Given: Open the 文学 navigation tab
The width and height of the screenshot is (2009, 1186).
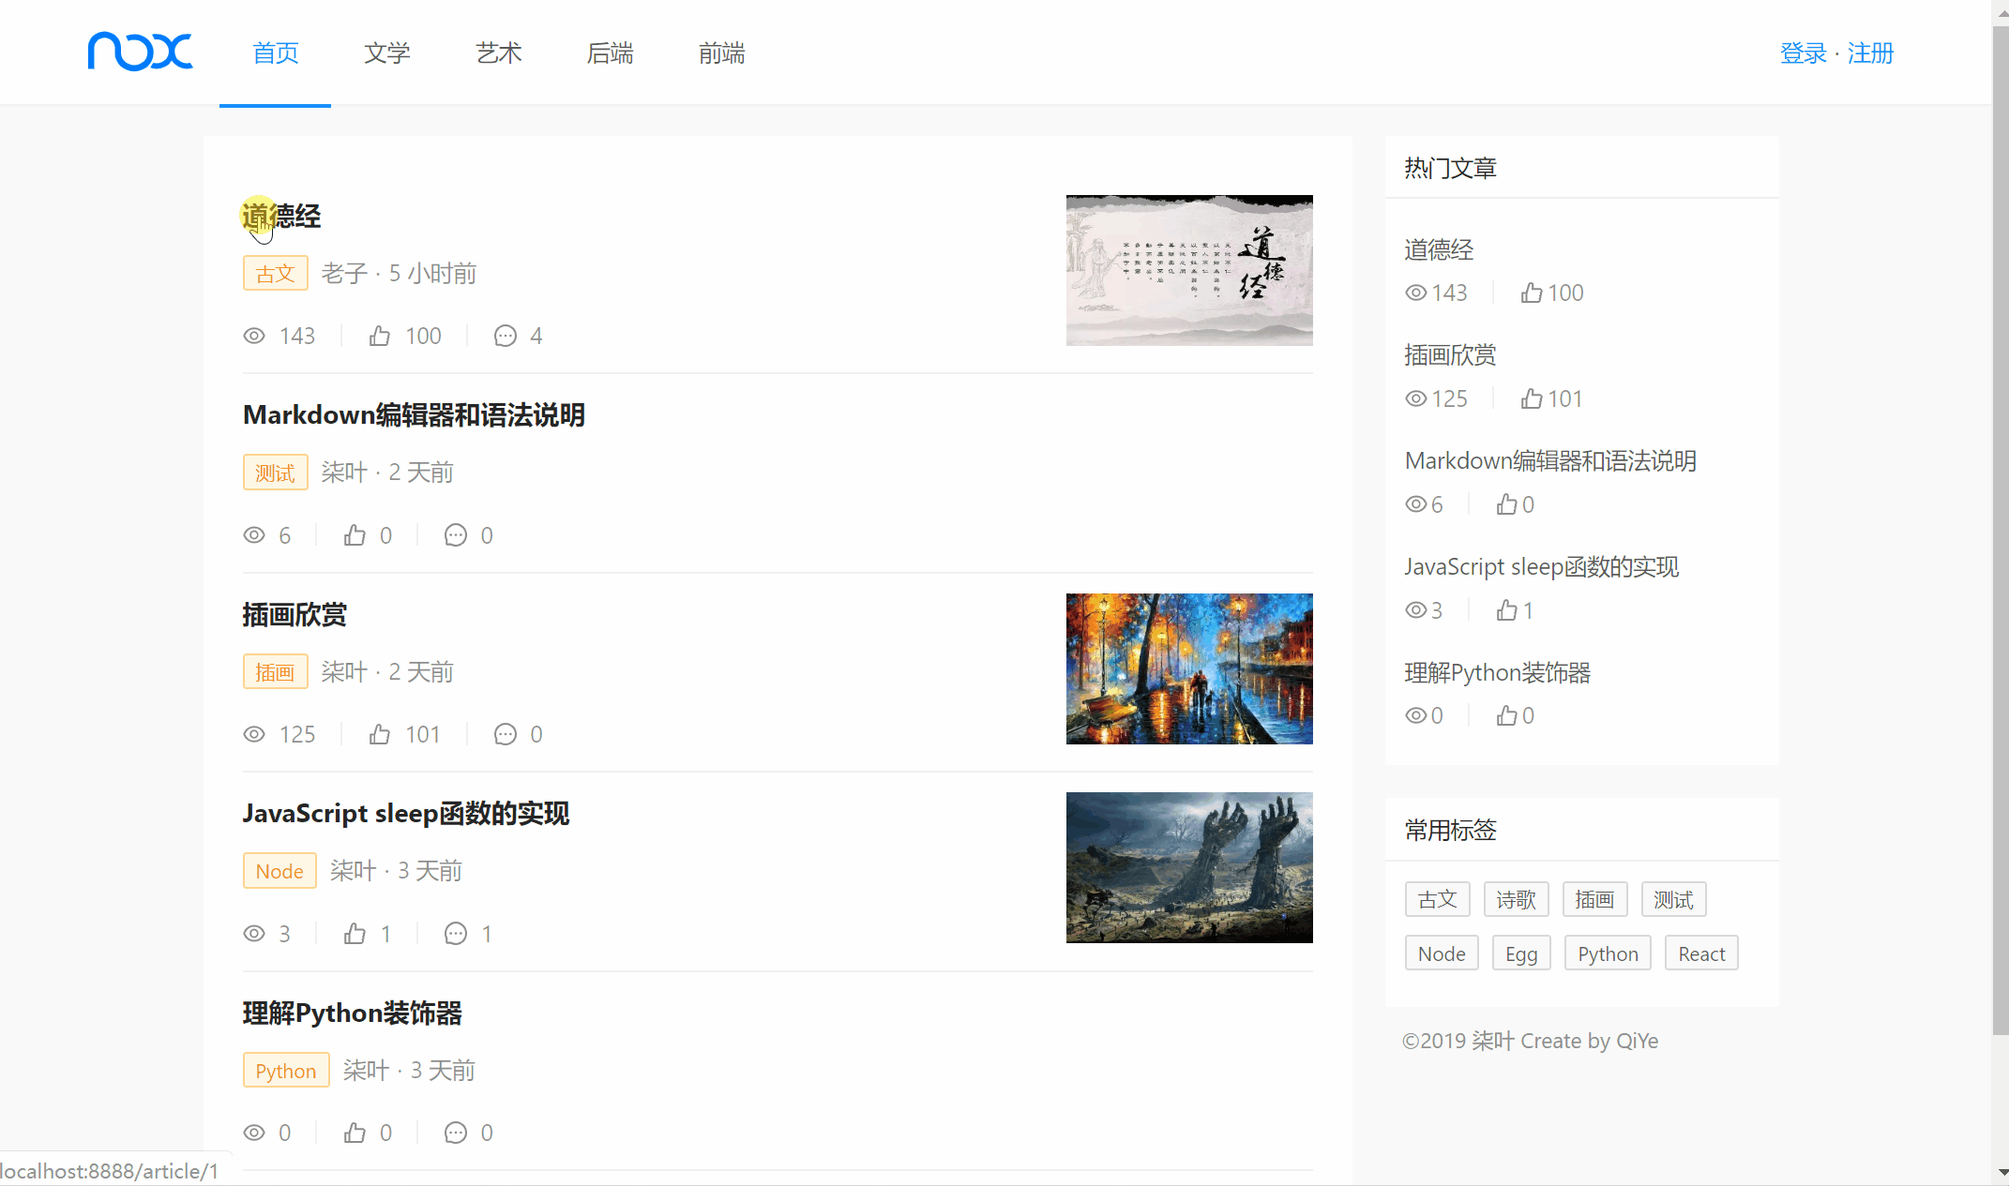Looking at the screenshot, I should point(386,53).
